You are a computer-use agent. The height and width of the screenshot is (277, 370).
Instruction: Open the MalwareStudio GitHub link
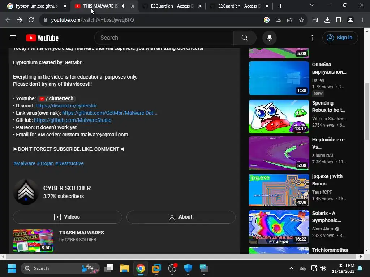pos(73,120)
